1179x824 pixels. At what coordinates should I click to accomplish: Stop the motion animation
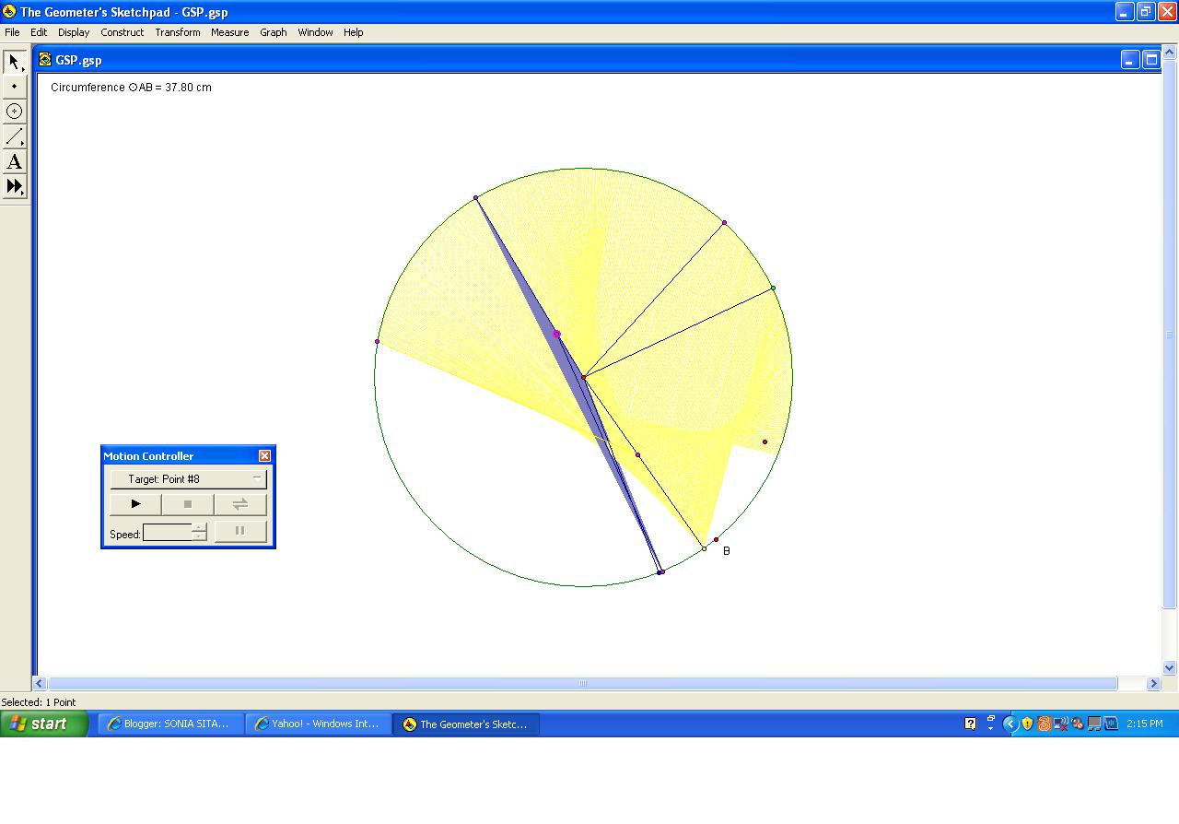click(188, 504)
